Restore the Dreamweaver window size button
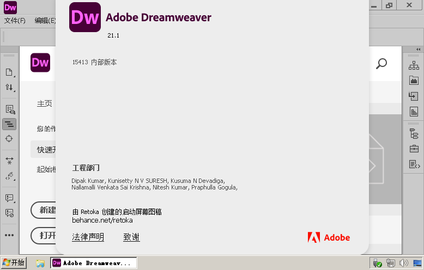This screenshot has width=424, height=270. pos(389,5)
